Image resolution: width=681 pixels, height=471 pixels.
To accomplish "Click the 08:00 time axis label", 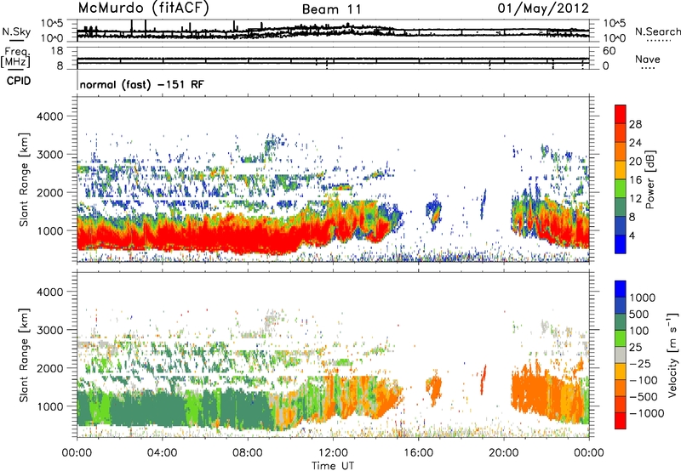I will point(248,453).
